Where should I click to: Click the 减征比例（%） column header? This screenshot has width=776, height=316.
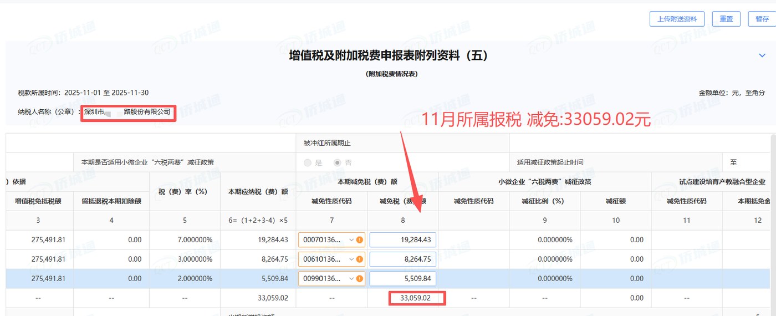click(544, 201)
